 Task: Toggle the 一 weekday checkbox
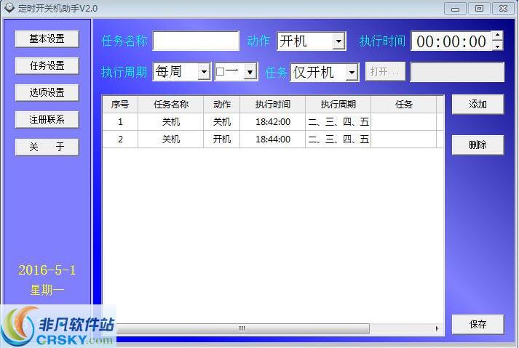pos(220,71)
